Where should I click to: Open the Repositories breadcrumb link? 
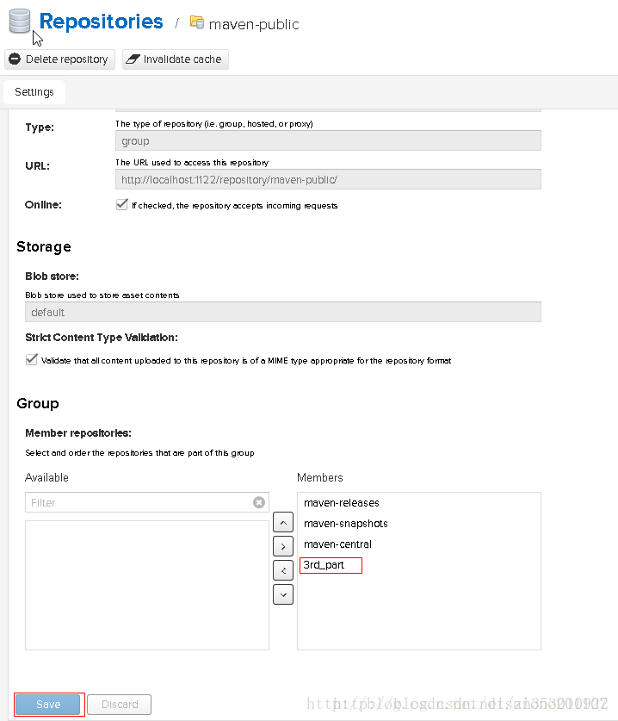[x=101, y=22]
